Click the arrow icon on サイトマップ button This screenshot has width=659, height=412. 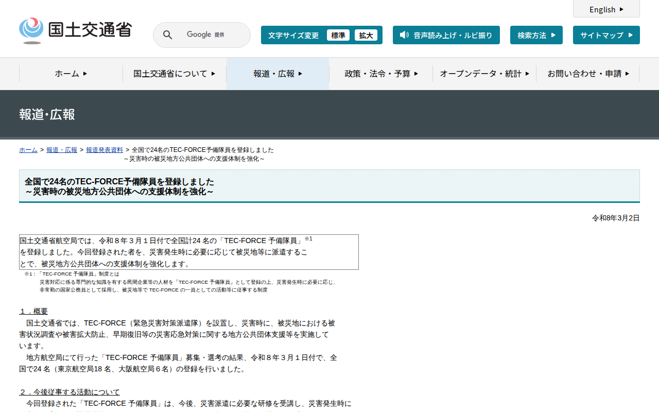tap(630, 35)
